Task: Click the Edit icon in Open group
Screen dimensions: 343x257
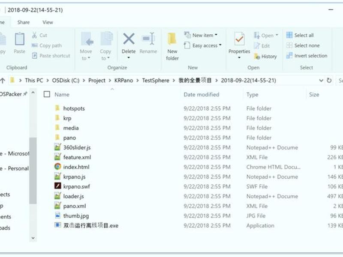Action: [x=257, y=46]
